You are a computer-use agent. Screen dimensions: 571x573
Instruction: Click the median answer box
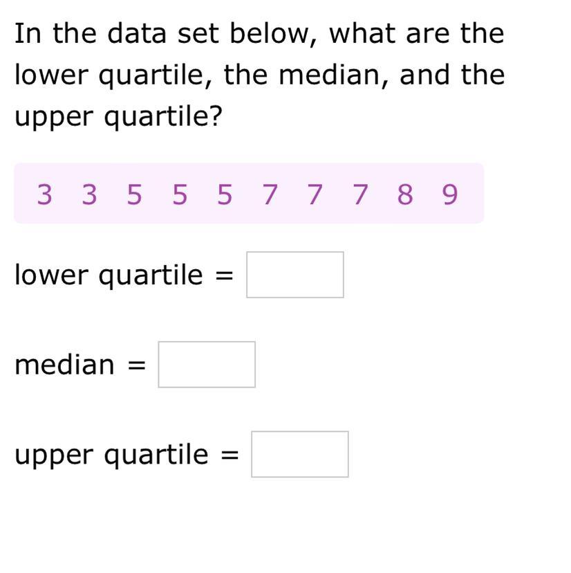click(x=207, y=364)
